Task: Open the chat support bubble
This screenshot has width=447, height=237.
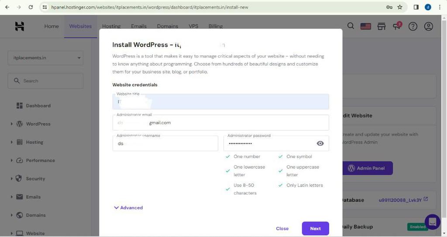Action: (432, 222)
